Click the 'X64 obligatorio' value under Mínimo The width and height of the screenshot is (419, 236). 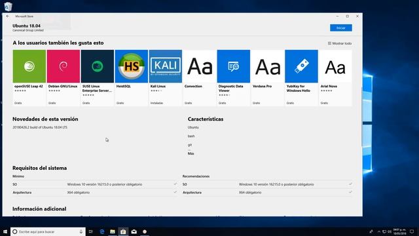[x=79, y=192]
